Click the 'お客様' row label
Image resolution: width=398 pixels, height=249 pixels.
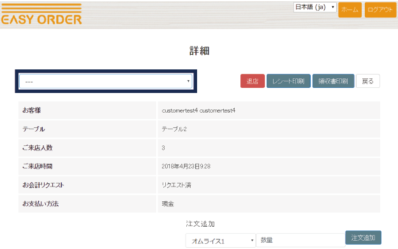click(x=32, y=110)
